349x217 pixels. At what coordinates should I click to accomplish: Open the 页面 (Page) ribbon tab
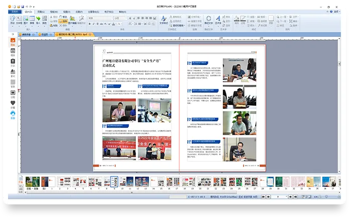[40, 11]
